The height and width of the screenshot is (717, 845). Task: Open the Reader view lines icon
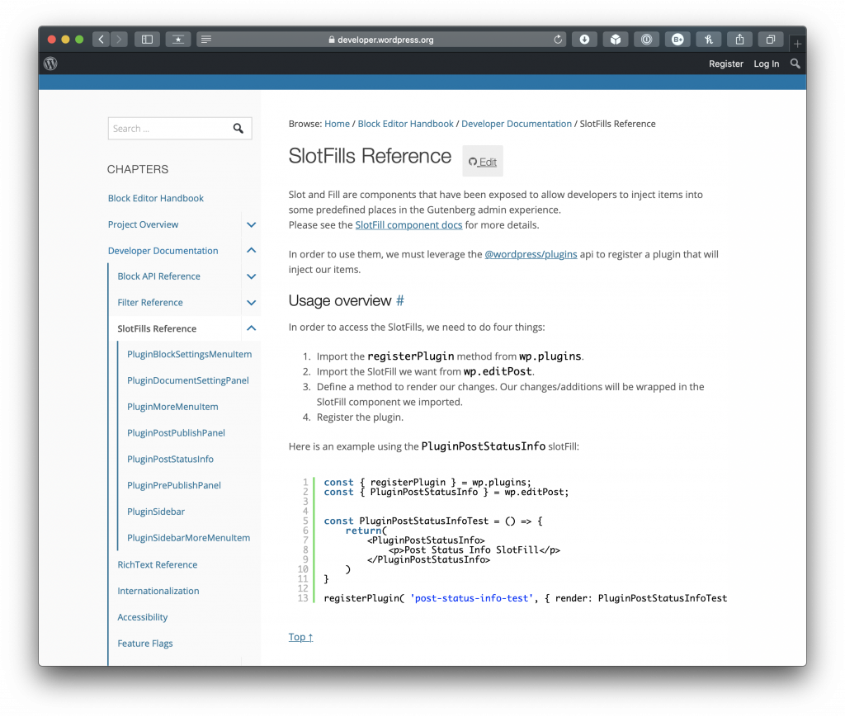[206, 40]
